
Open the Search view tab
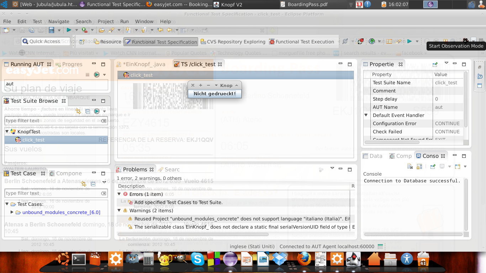(169, 170)
